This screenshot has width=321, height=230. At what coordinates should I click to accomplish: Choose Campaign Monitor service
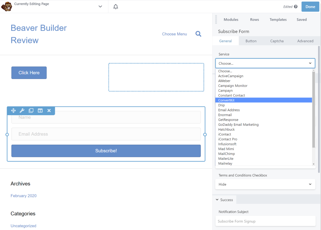(x=264, y=86)
